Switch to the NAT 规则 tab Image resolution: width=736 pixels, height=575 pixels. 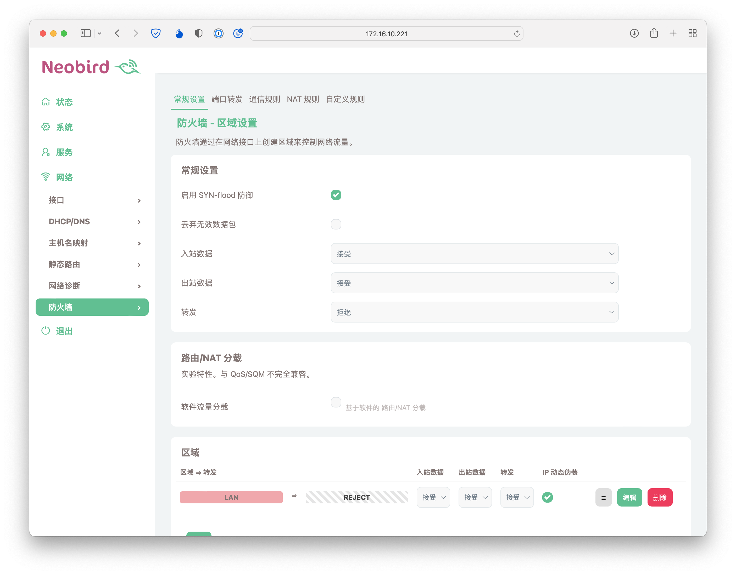pyautogui.click(x=303, y=99)
